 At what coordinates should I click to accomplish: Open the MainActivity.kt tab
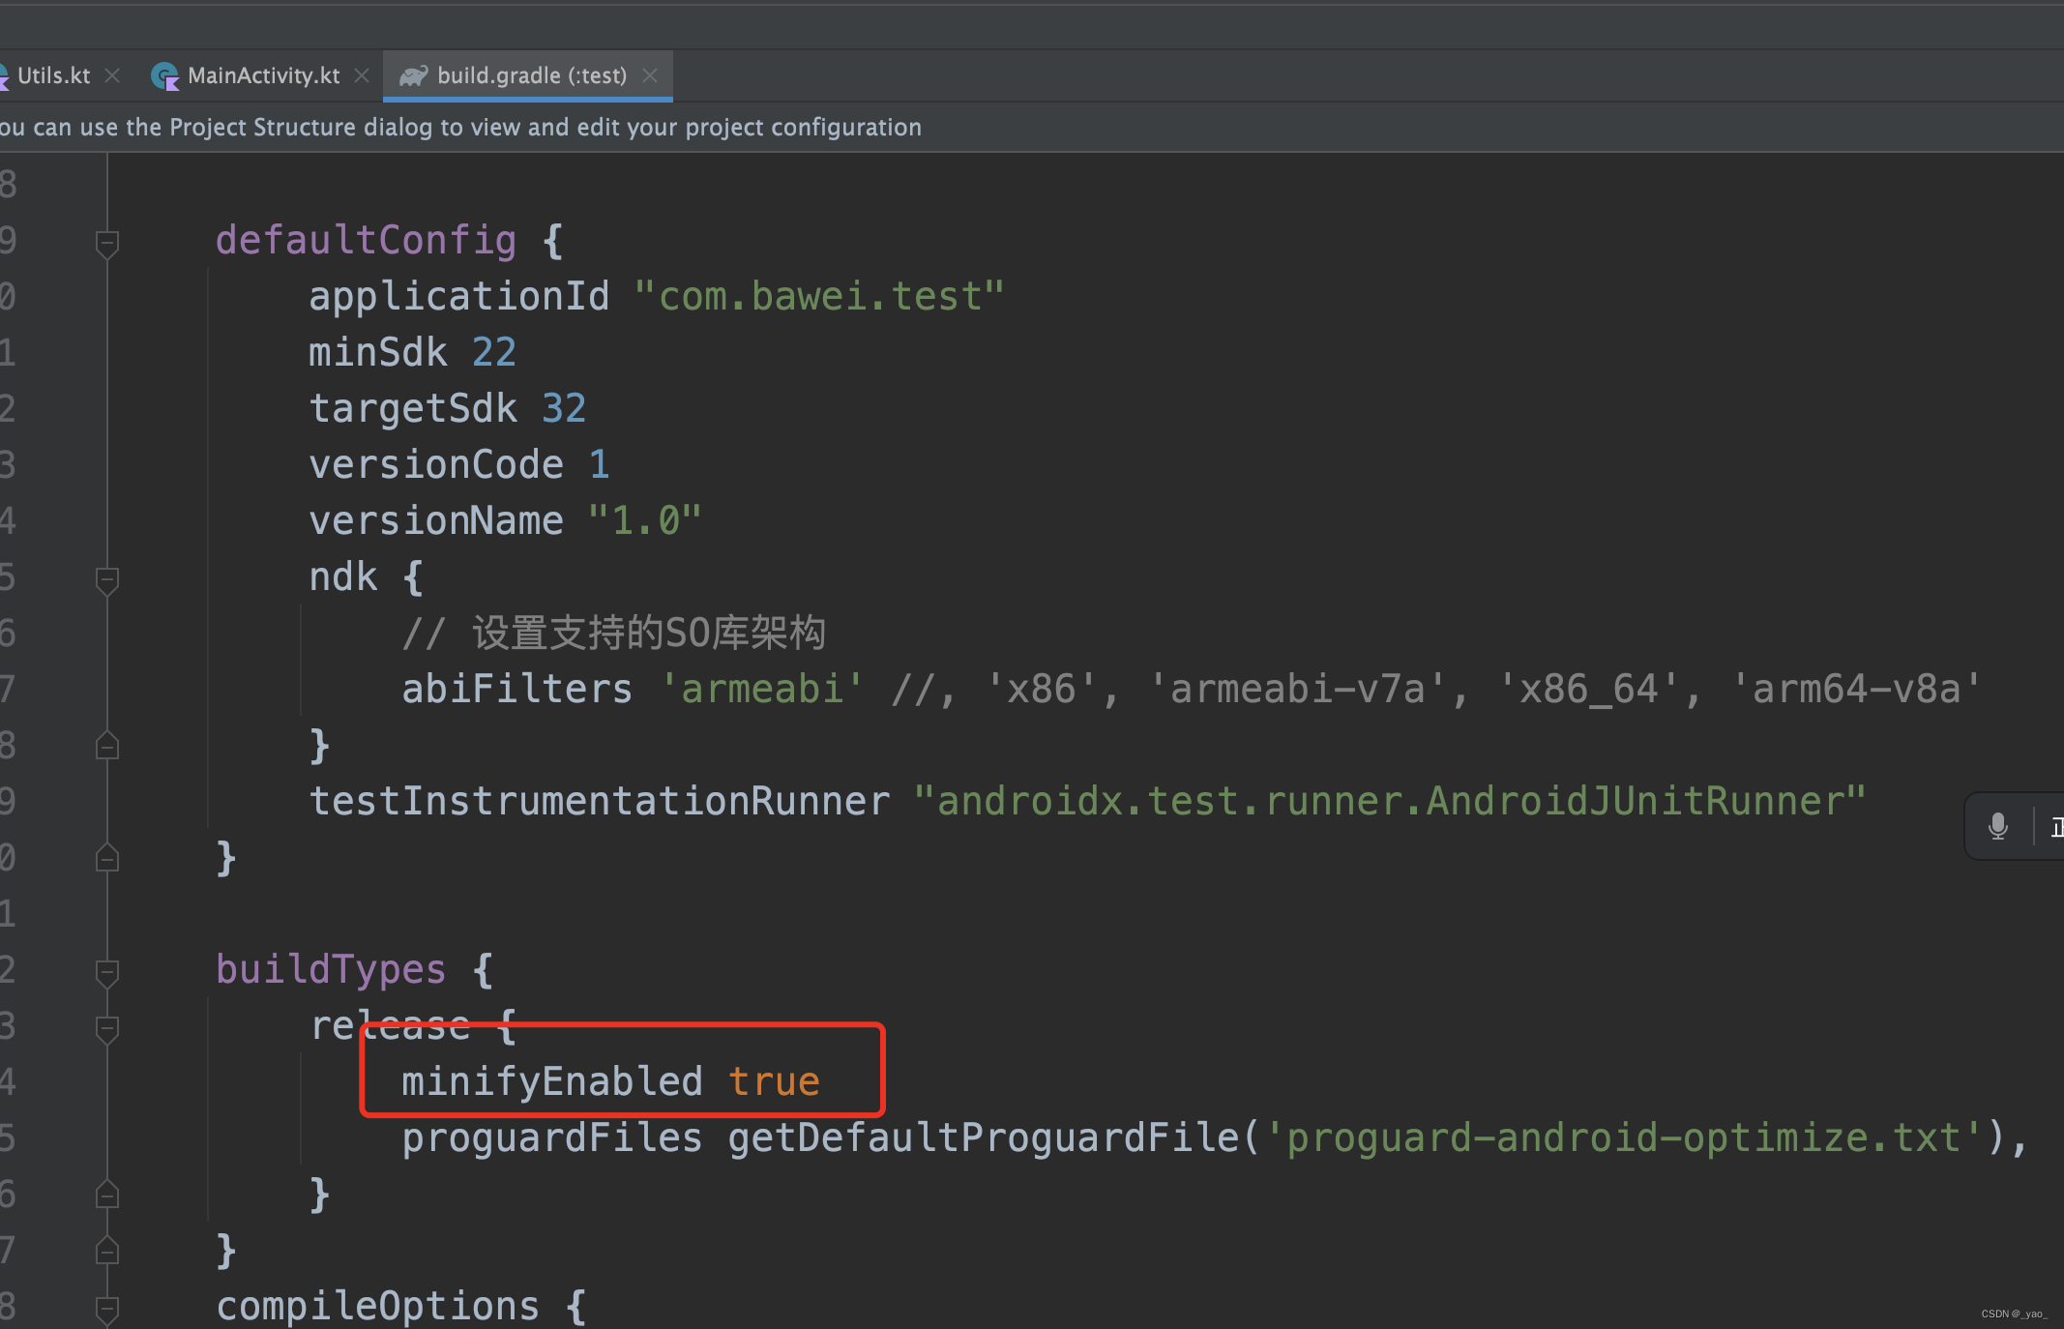(263, 75)
